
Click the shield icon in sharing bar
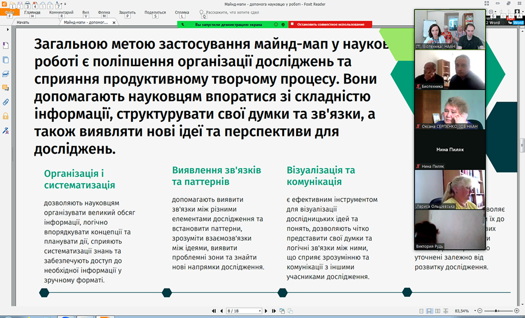(x=283, y=24)
